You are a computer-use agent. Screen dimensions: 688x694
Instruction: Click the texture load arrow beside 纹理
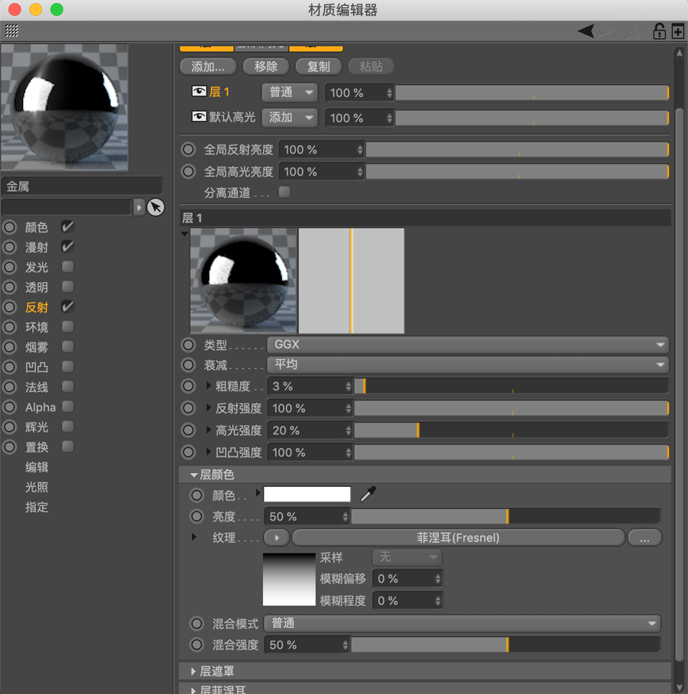tap(276, 537)
